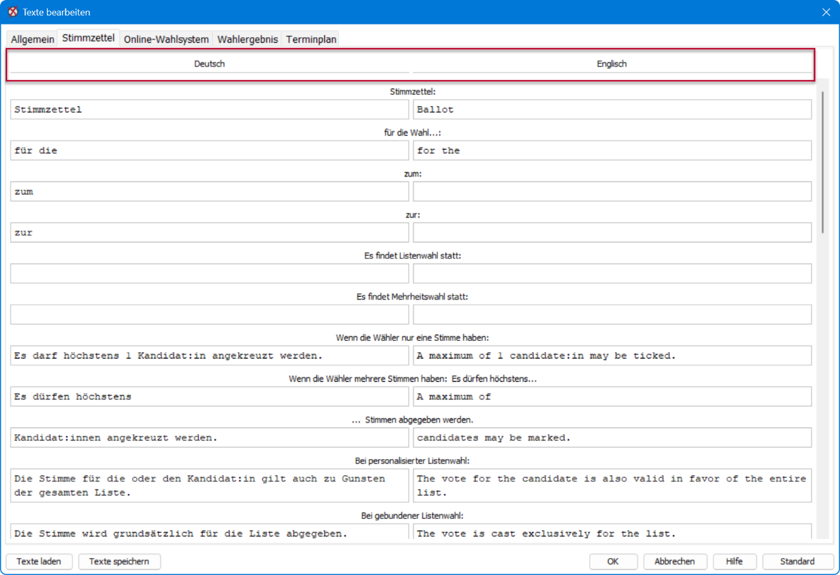840x575 pixels.
Task: Go to the Wahlergebnis tab
Action: coord(247,39)
